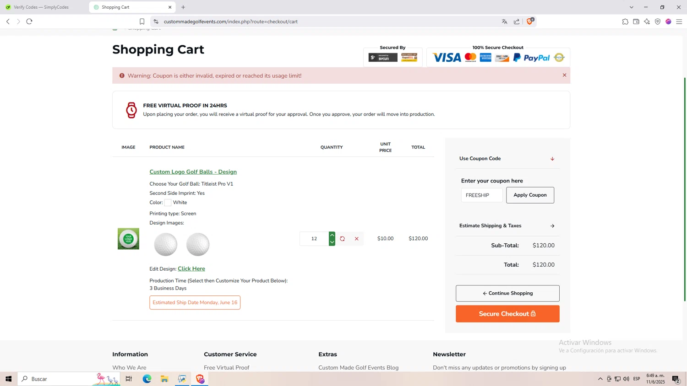This screenshot has height=386, width=687.
Task: Click the taskbar Buscar search box
Action: point(69,379)
